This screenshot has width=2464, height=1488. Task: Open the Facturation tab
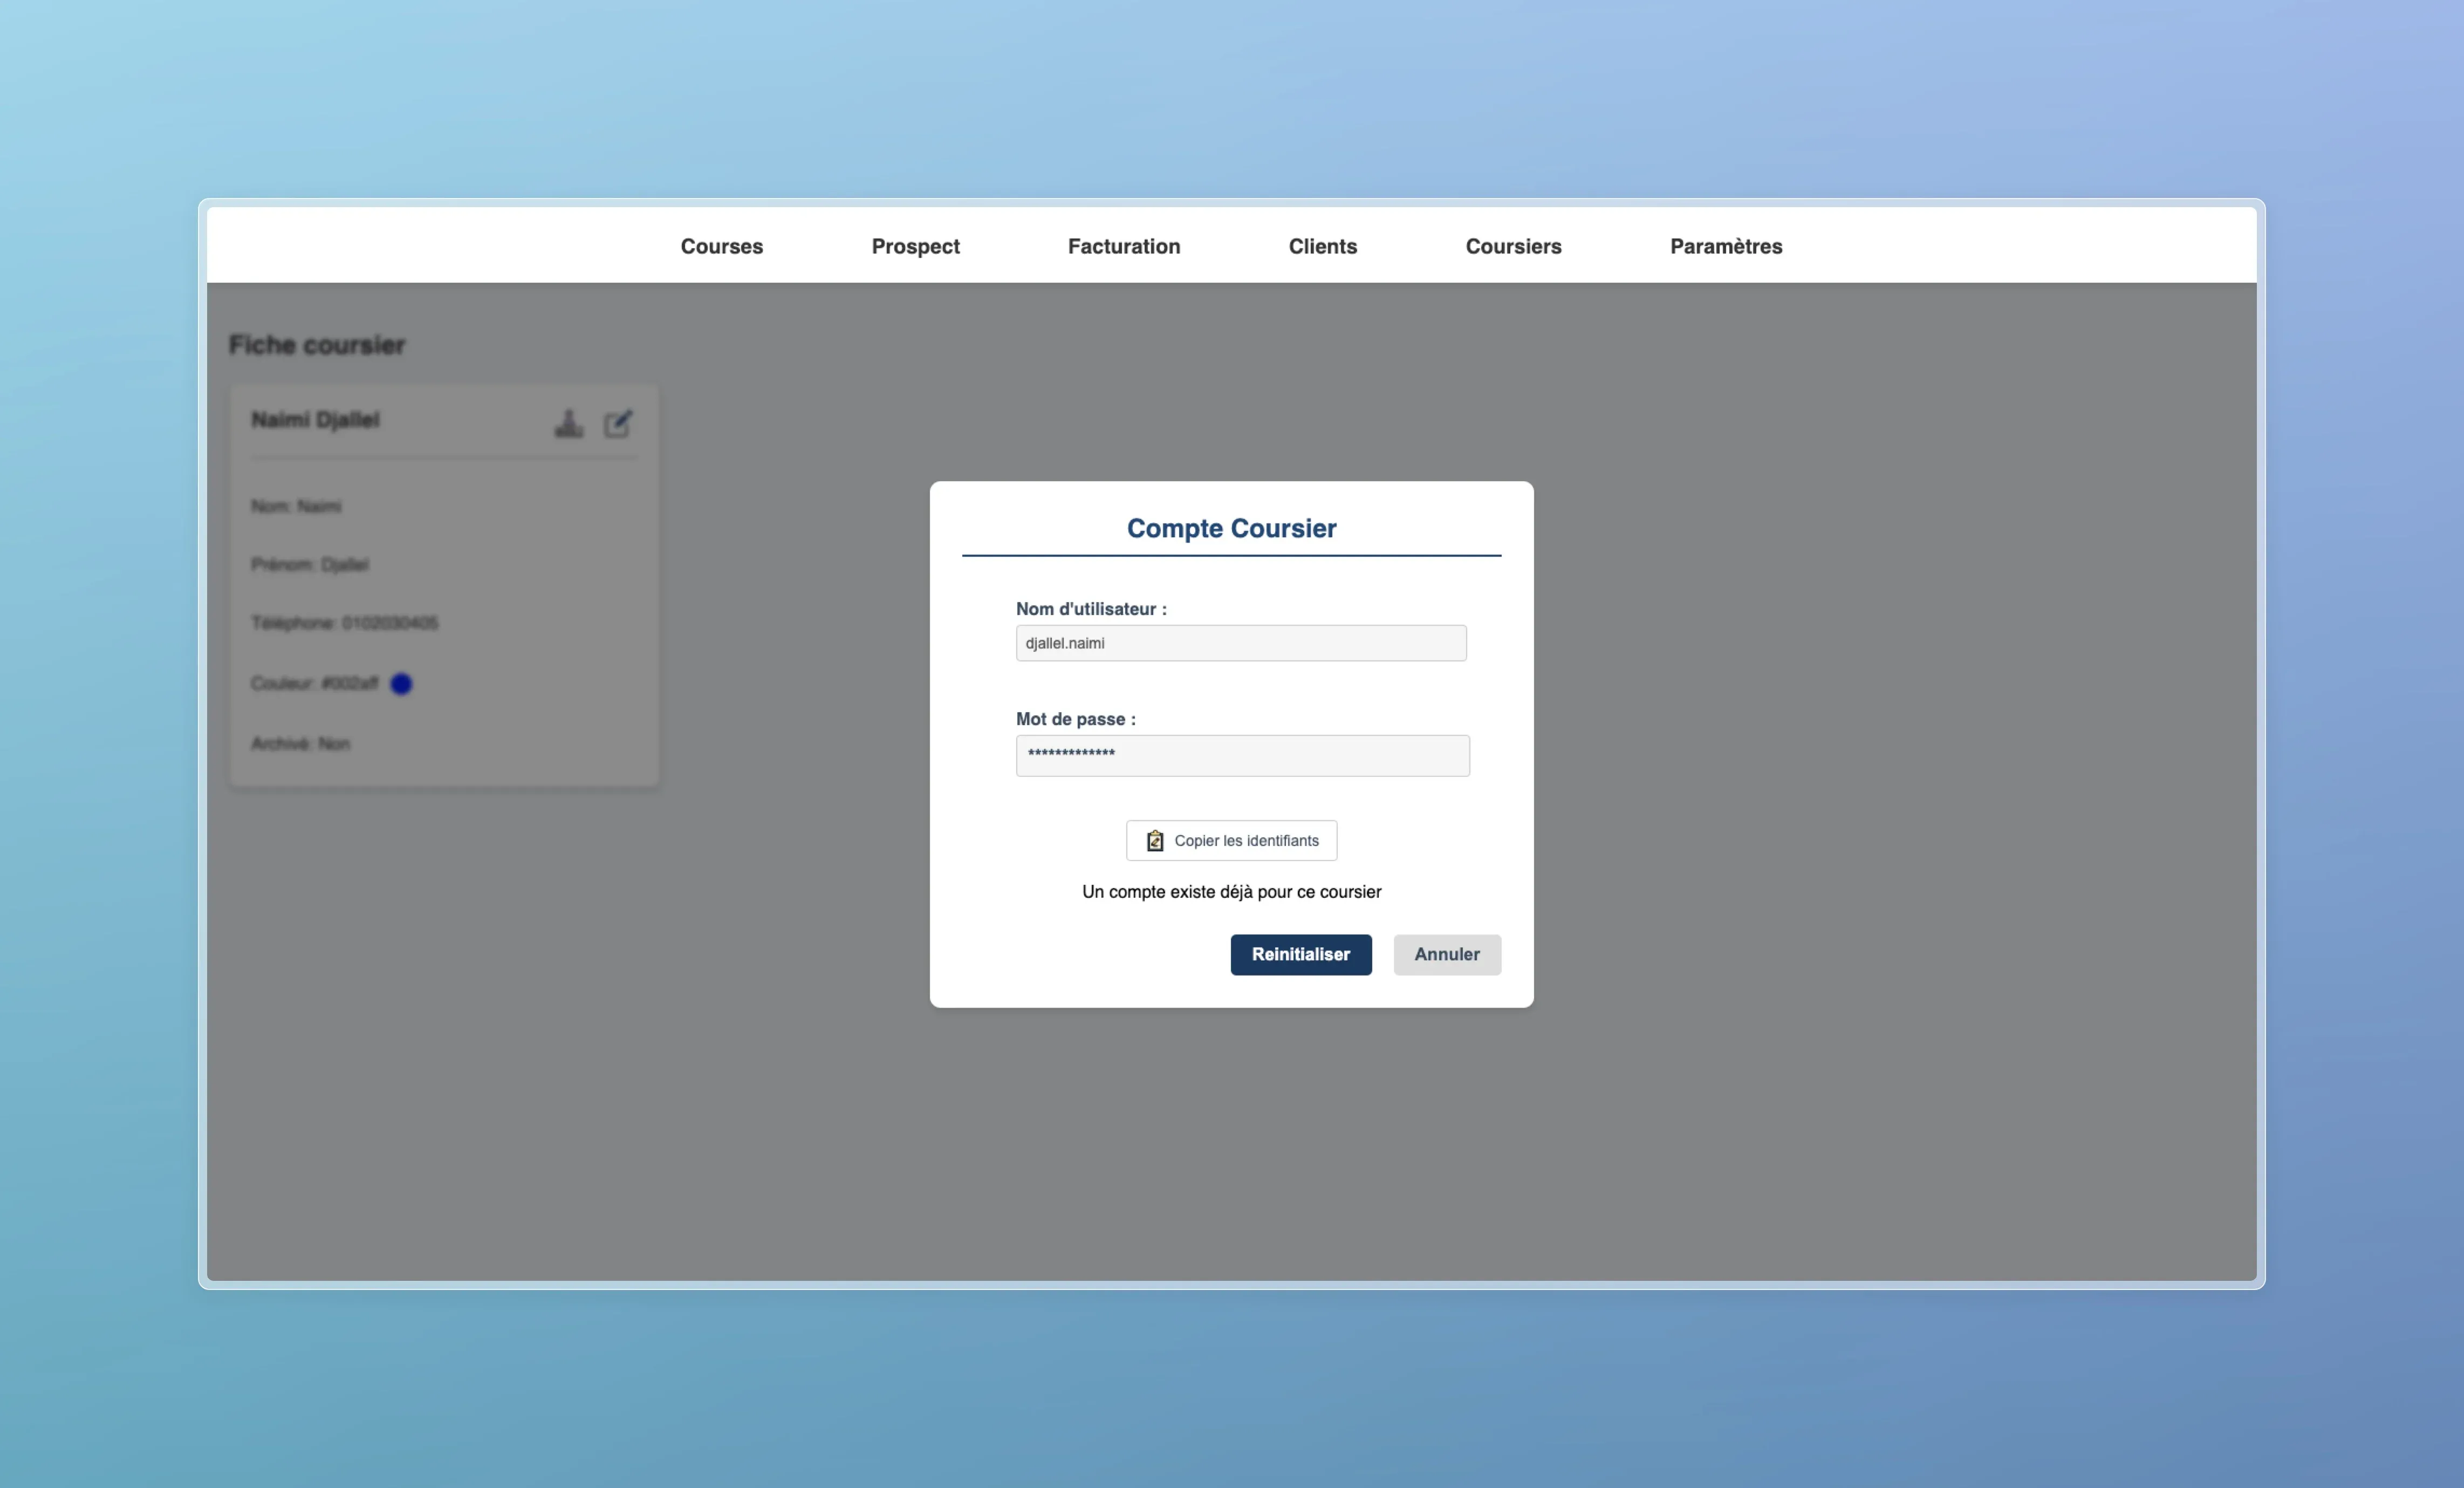1123,246
